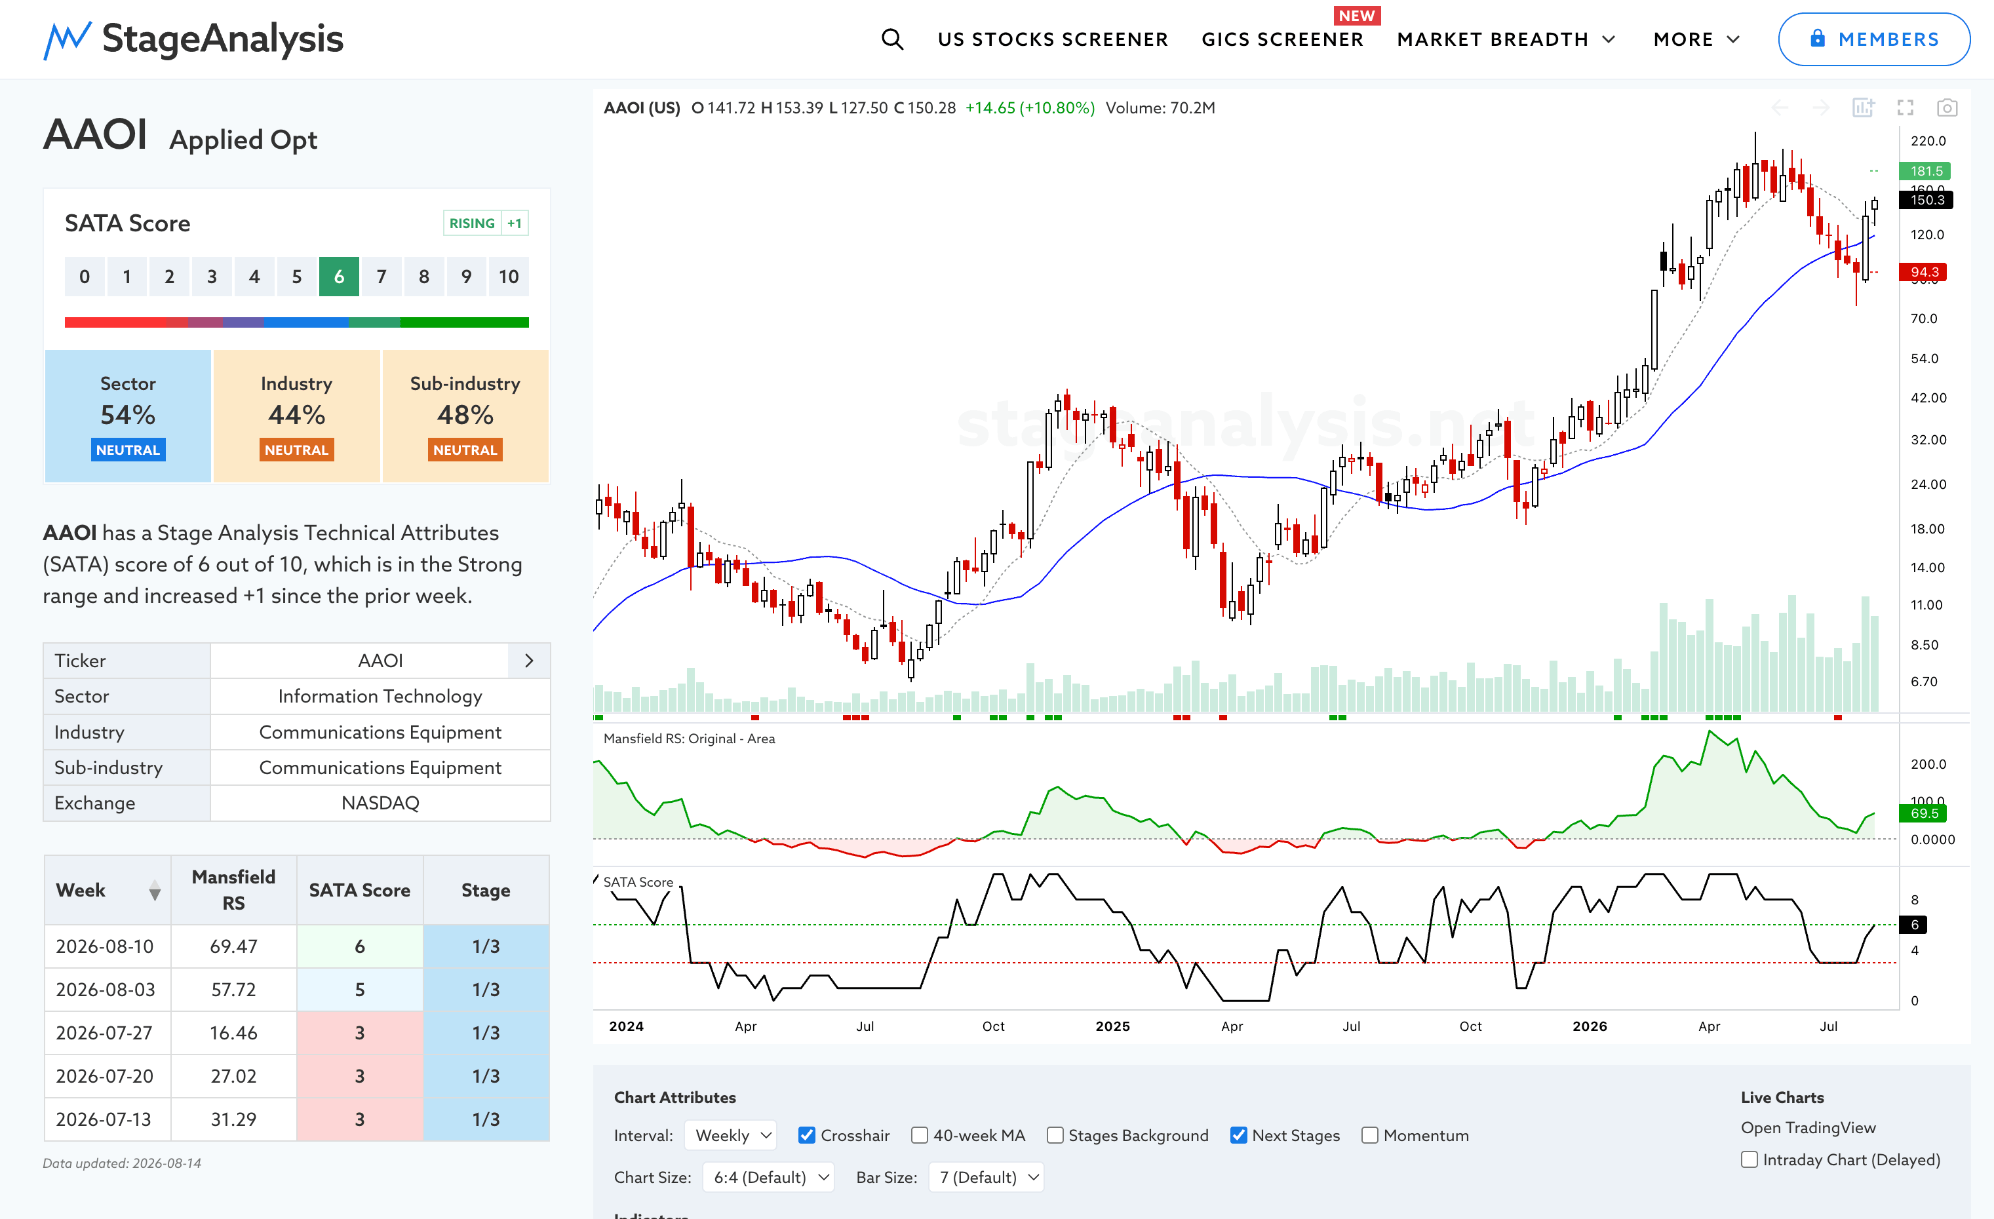This screenshot has width=1994, height=1219.
Task: Take a chart snapshot with camera icon
Action: pyautogui.click(x=1947, y=107)
